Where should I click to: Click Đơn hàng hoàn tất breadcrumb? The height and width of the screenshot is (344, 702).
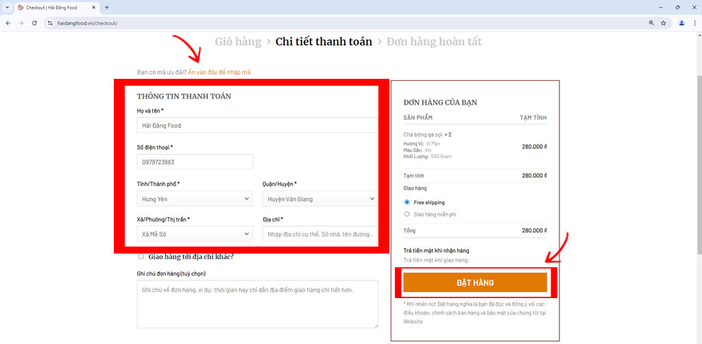tap(434, 42)
